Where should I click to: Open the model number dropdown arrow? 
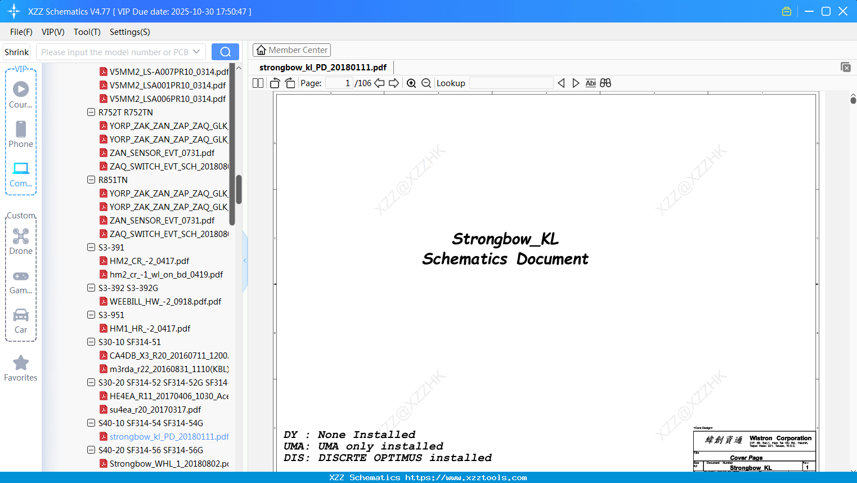196,52
